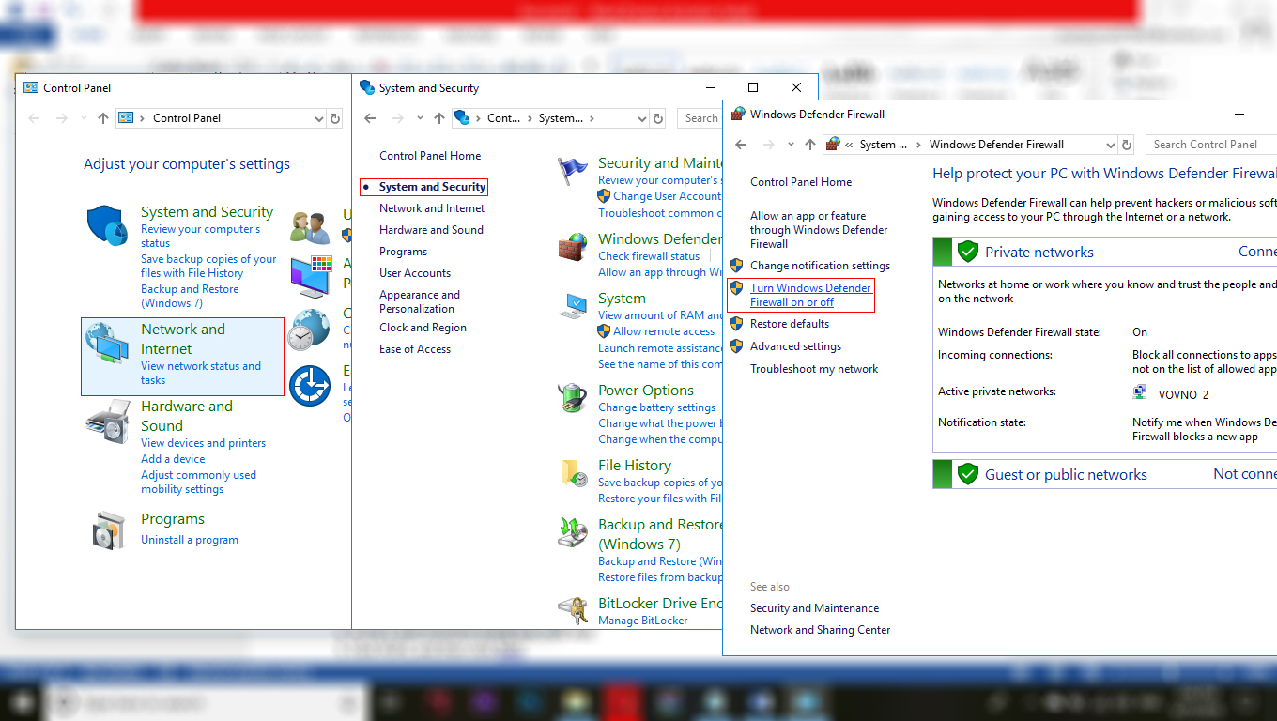
Task: Click the Up arrow in the Windows Defender Firewall window
Action: [x=809, y=145]
